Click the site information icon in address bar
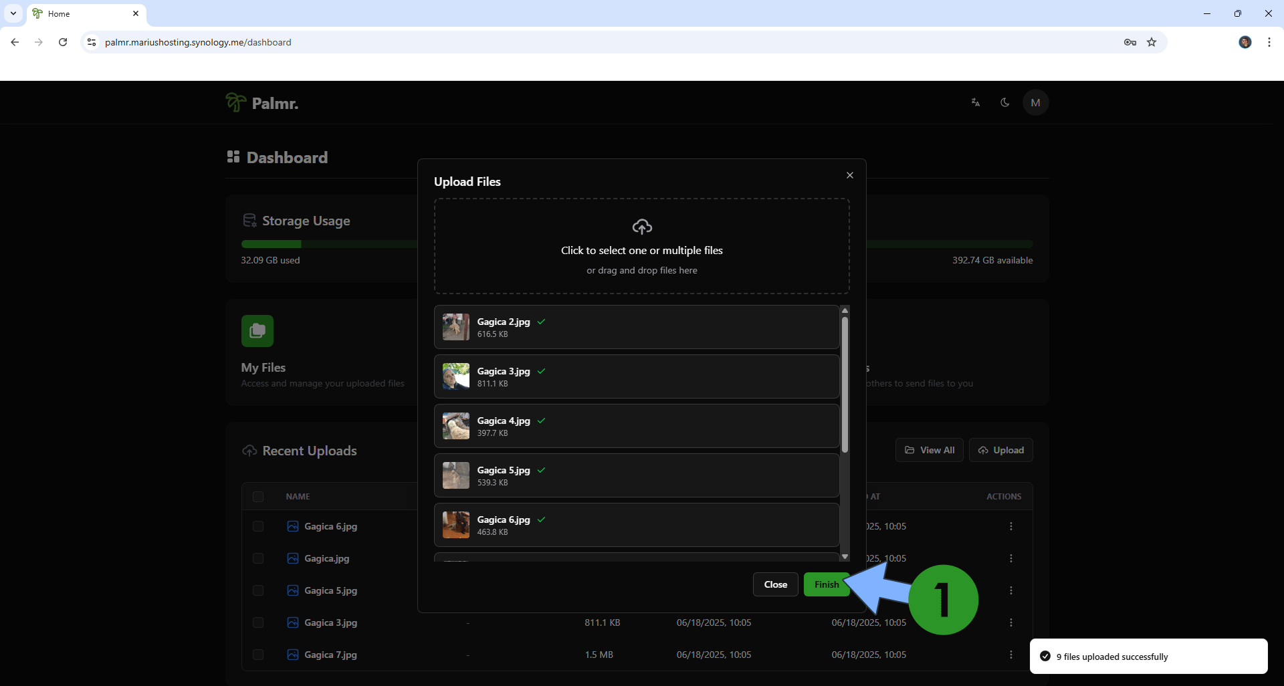 (x=92, y=42)
